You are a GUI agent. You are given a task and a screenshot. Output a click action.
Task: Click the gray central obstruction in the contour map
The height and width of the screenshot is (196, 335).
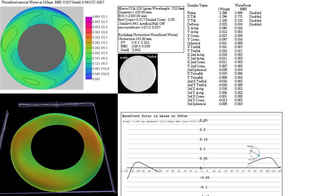click(x=42, y=49)
